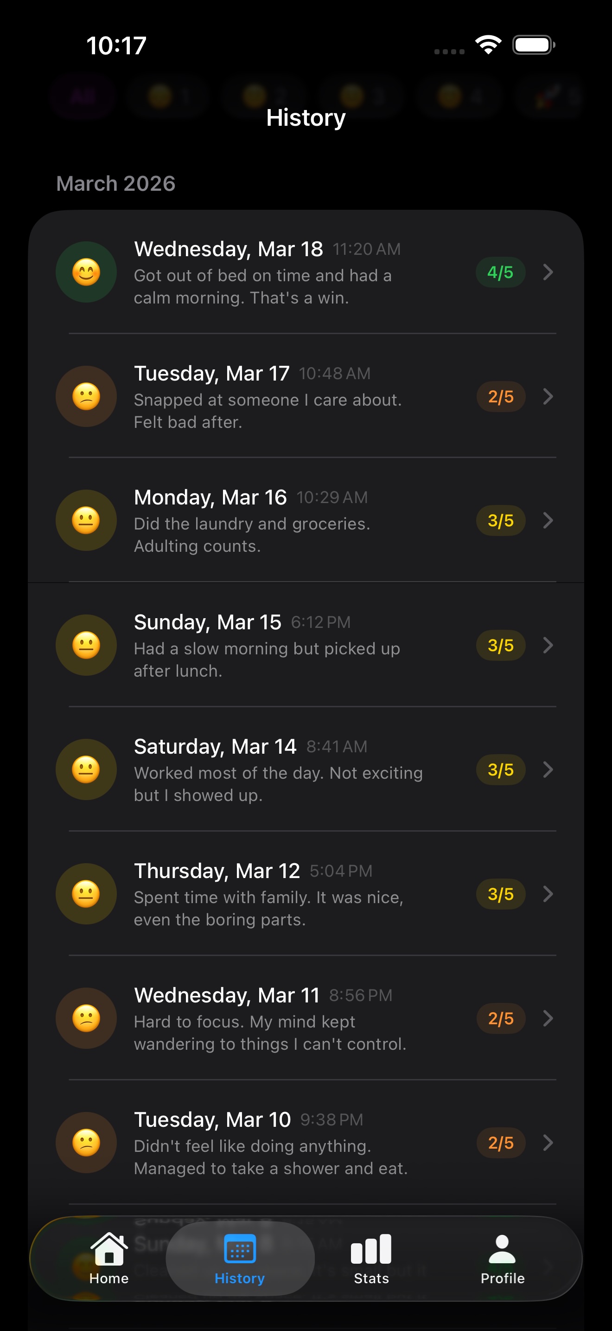Tap the Wednesday Mar 11 mood emoji
This screenshot has width=612, height=1331.
click(86, 1018)
